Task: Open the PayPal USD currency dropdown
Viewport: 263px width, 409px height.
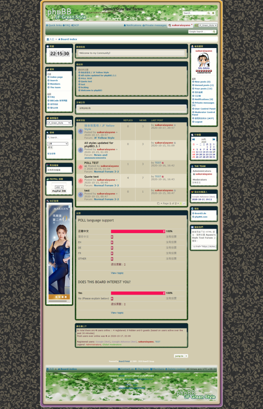Action: point(59,187)
